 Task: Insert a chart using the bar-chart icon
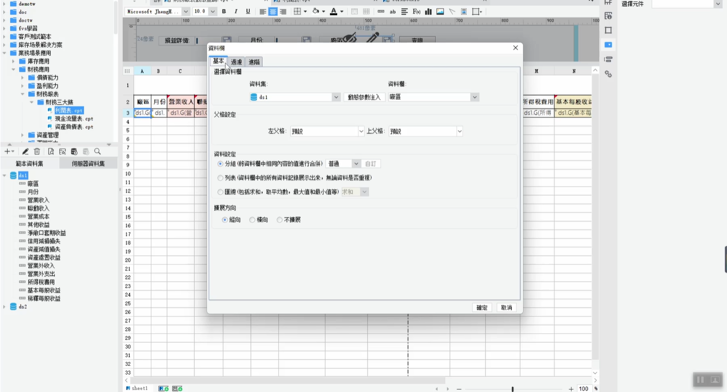click(x=428, y=11)
